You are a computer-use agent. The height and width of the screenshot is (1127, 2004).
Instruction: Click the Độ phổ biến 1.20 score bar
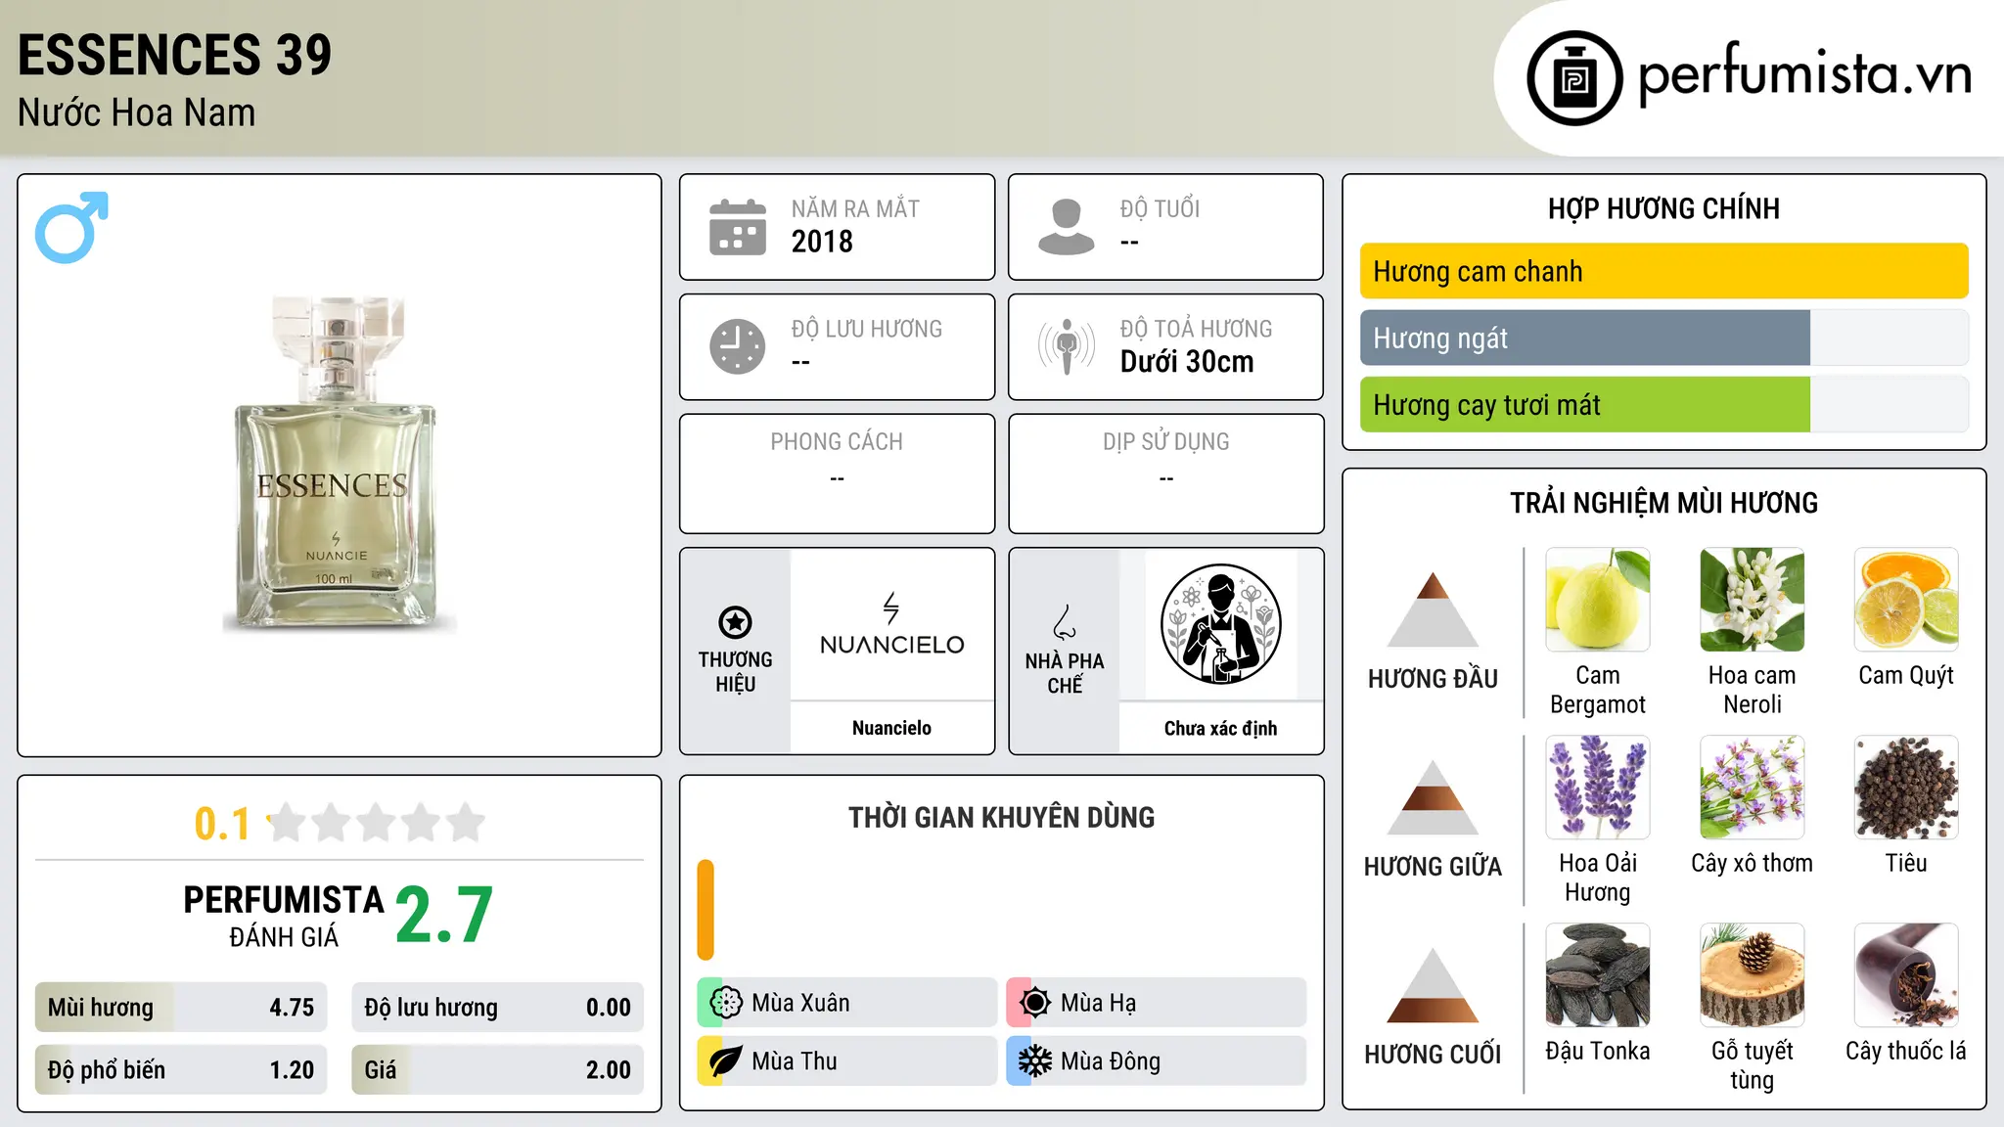pyautogui.click(x=181, y=1070)
